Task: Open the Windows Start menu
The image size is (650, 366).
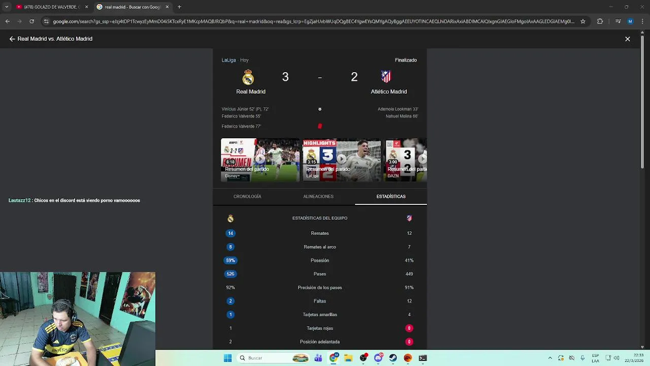Action: point(227,358)
